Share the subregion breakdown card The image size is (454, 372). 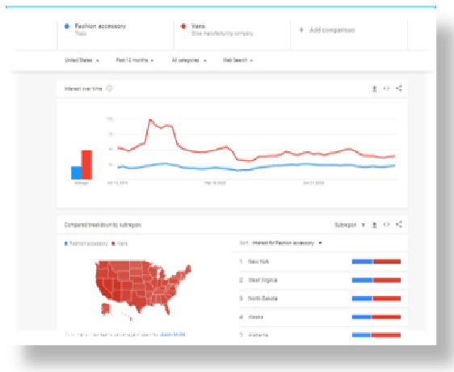[x=399, y=225]
